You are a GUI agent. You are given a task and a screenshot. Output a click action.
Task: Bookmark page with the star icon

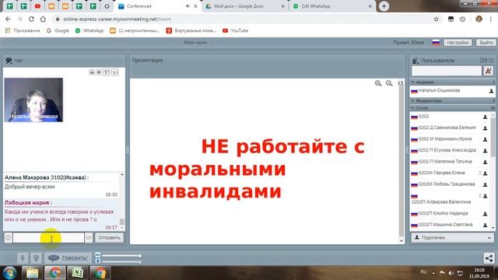click(x=436, y=19)
